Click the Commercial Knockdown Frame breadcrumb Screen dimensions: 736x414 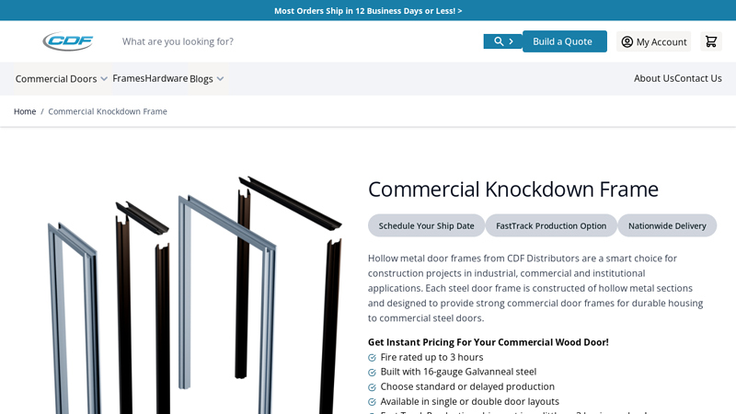(x=108, y=111)
